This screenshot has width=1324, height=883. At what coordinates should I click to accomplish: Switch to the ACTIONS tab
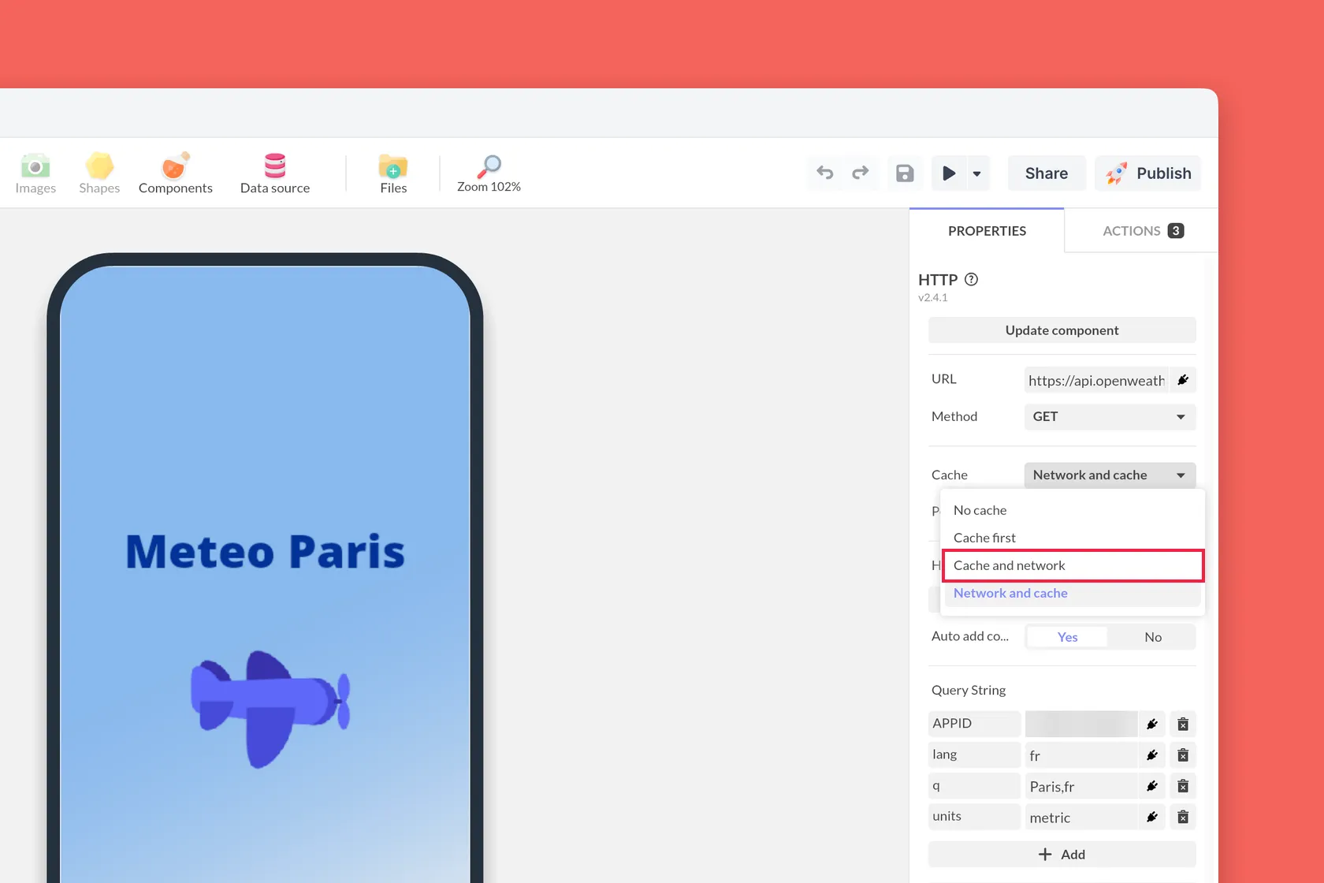[x=1142, y=231]
